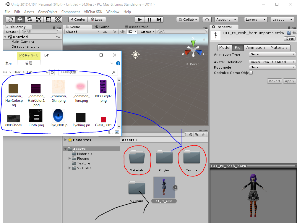The image size is (297, 223).
Task: Select the Texture folder in Assets grid
Action: (x=192, y=161)
